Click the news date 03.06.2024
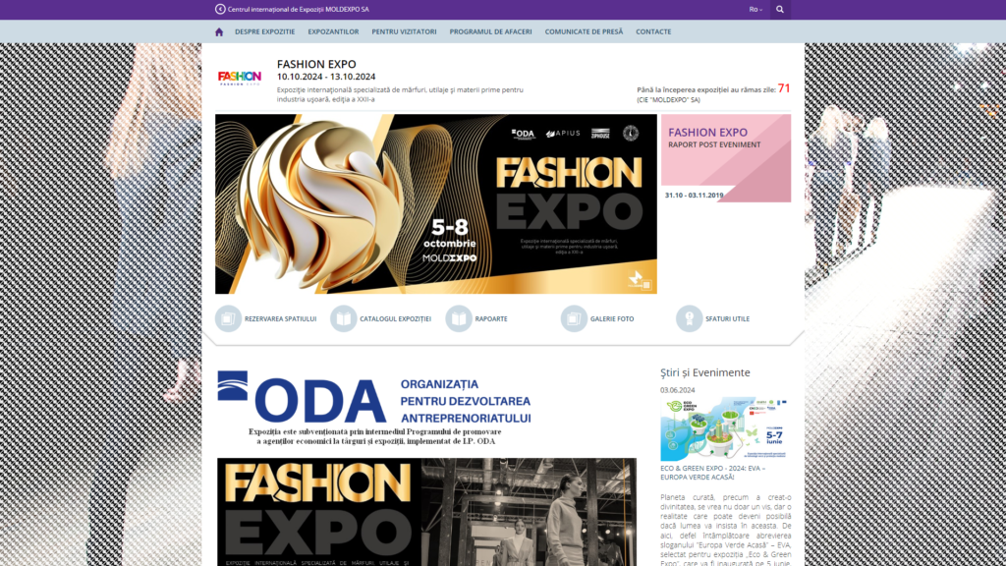Image resolution: width=1006 pixels, height=566 pixels. pos(678,390)
